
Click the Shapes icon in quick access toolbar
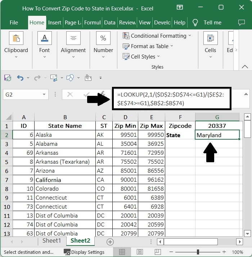71,78
